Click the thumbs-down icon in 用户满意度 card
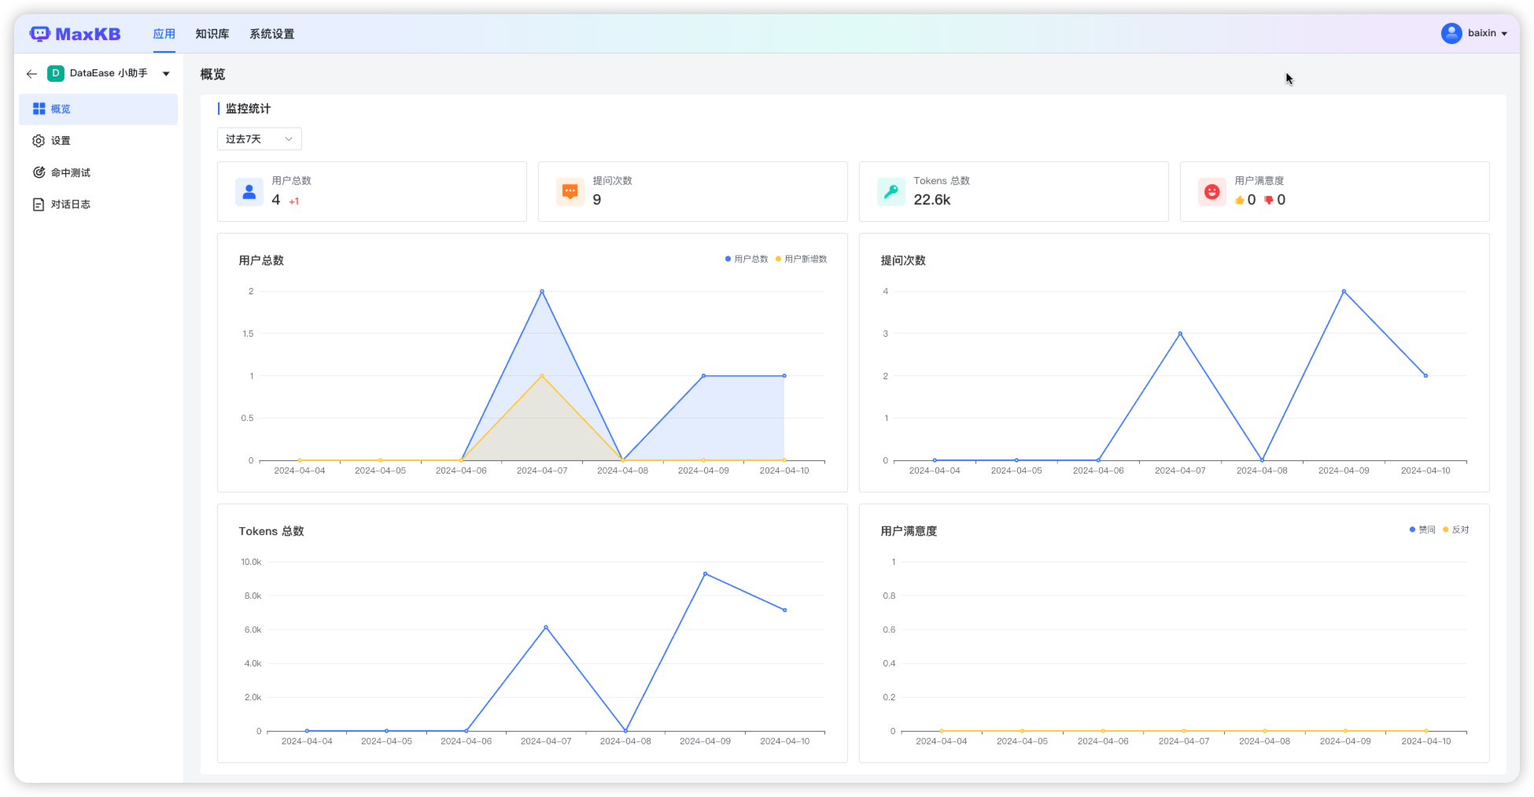The image size is (1534, 797). pos(1269,200)
